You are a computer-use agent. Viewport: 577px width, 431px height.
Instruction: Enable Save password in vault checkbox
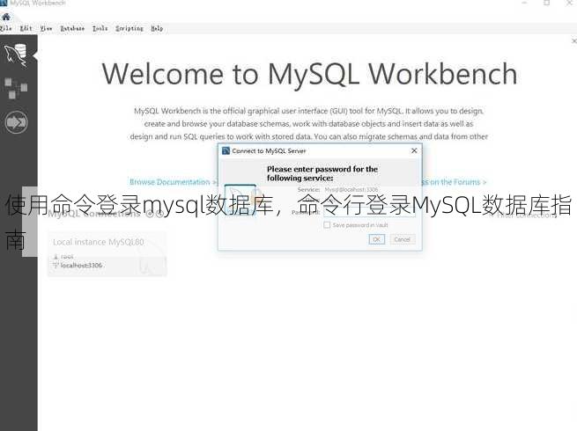tap(327, 225)
